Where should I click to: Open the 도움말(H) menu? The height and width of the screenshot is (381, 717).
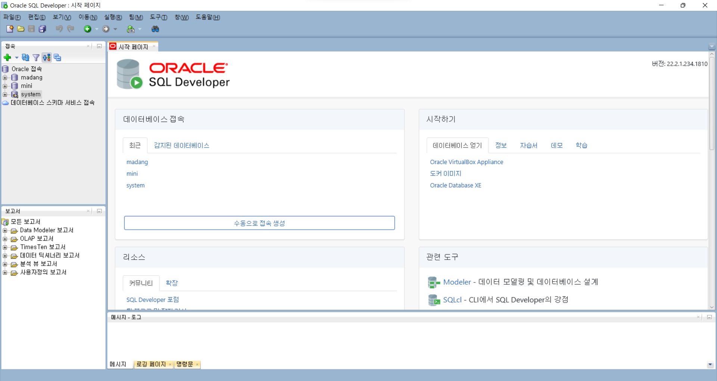pos(208,17)
